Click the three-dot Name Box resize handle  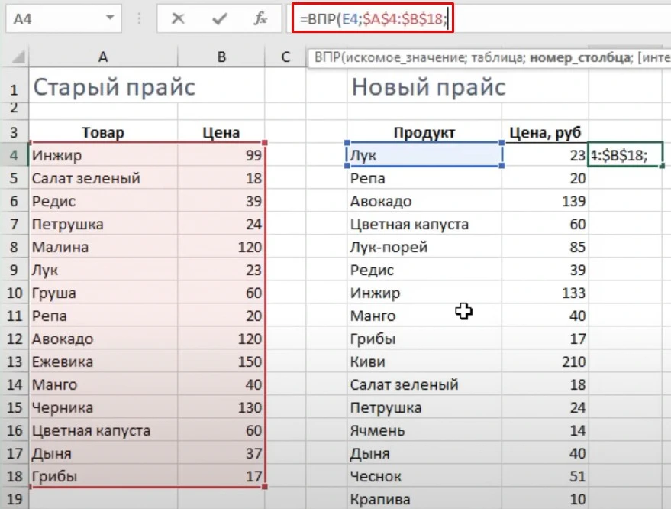138,18
